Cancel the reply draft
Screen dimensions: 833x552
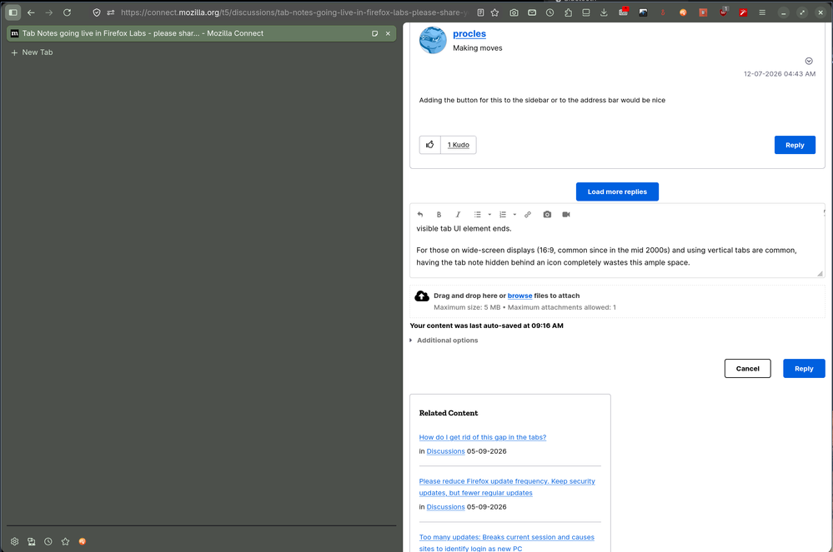(747, 369)
